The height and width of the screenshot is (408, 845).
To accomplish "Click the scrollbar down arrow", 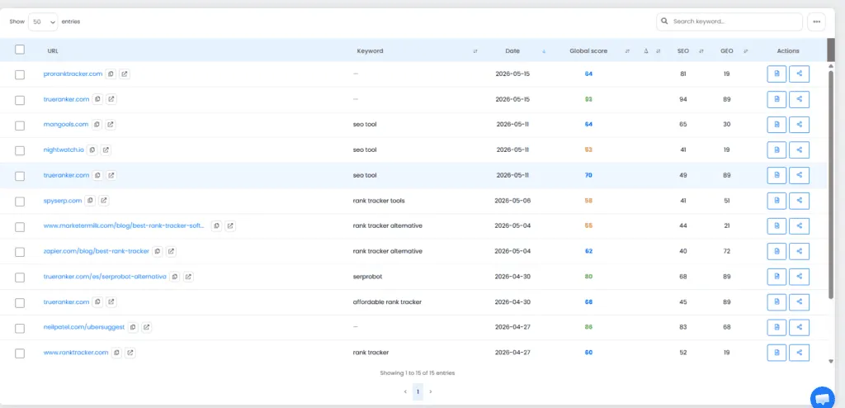I will [x=831, y=361].
